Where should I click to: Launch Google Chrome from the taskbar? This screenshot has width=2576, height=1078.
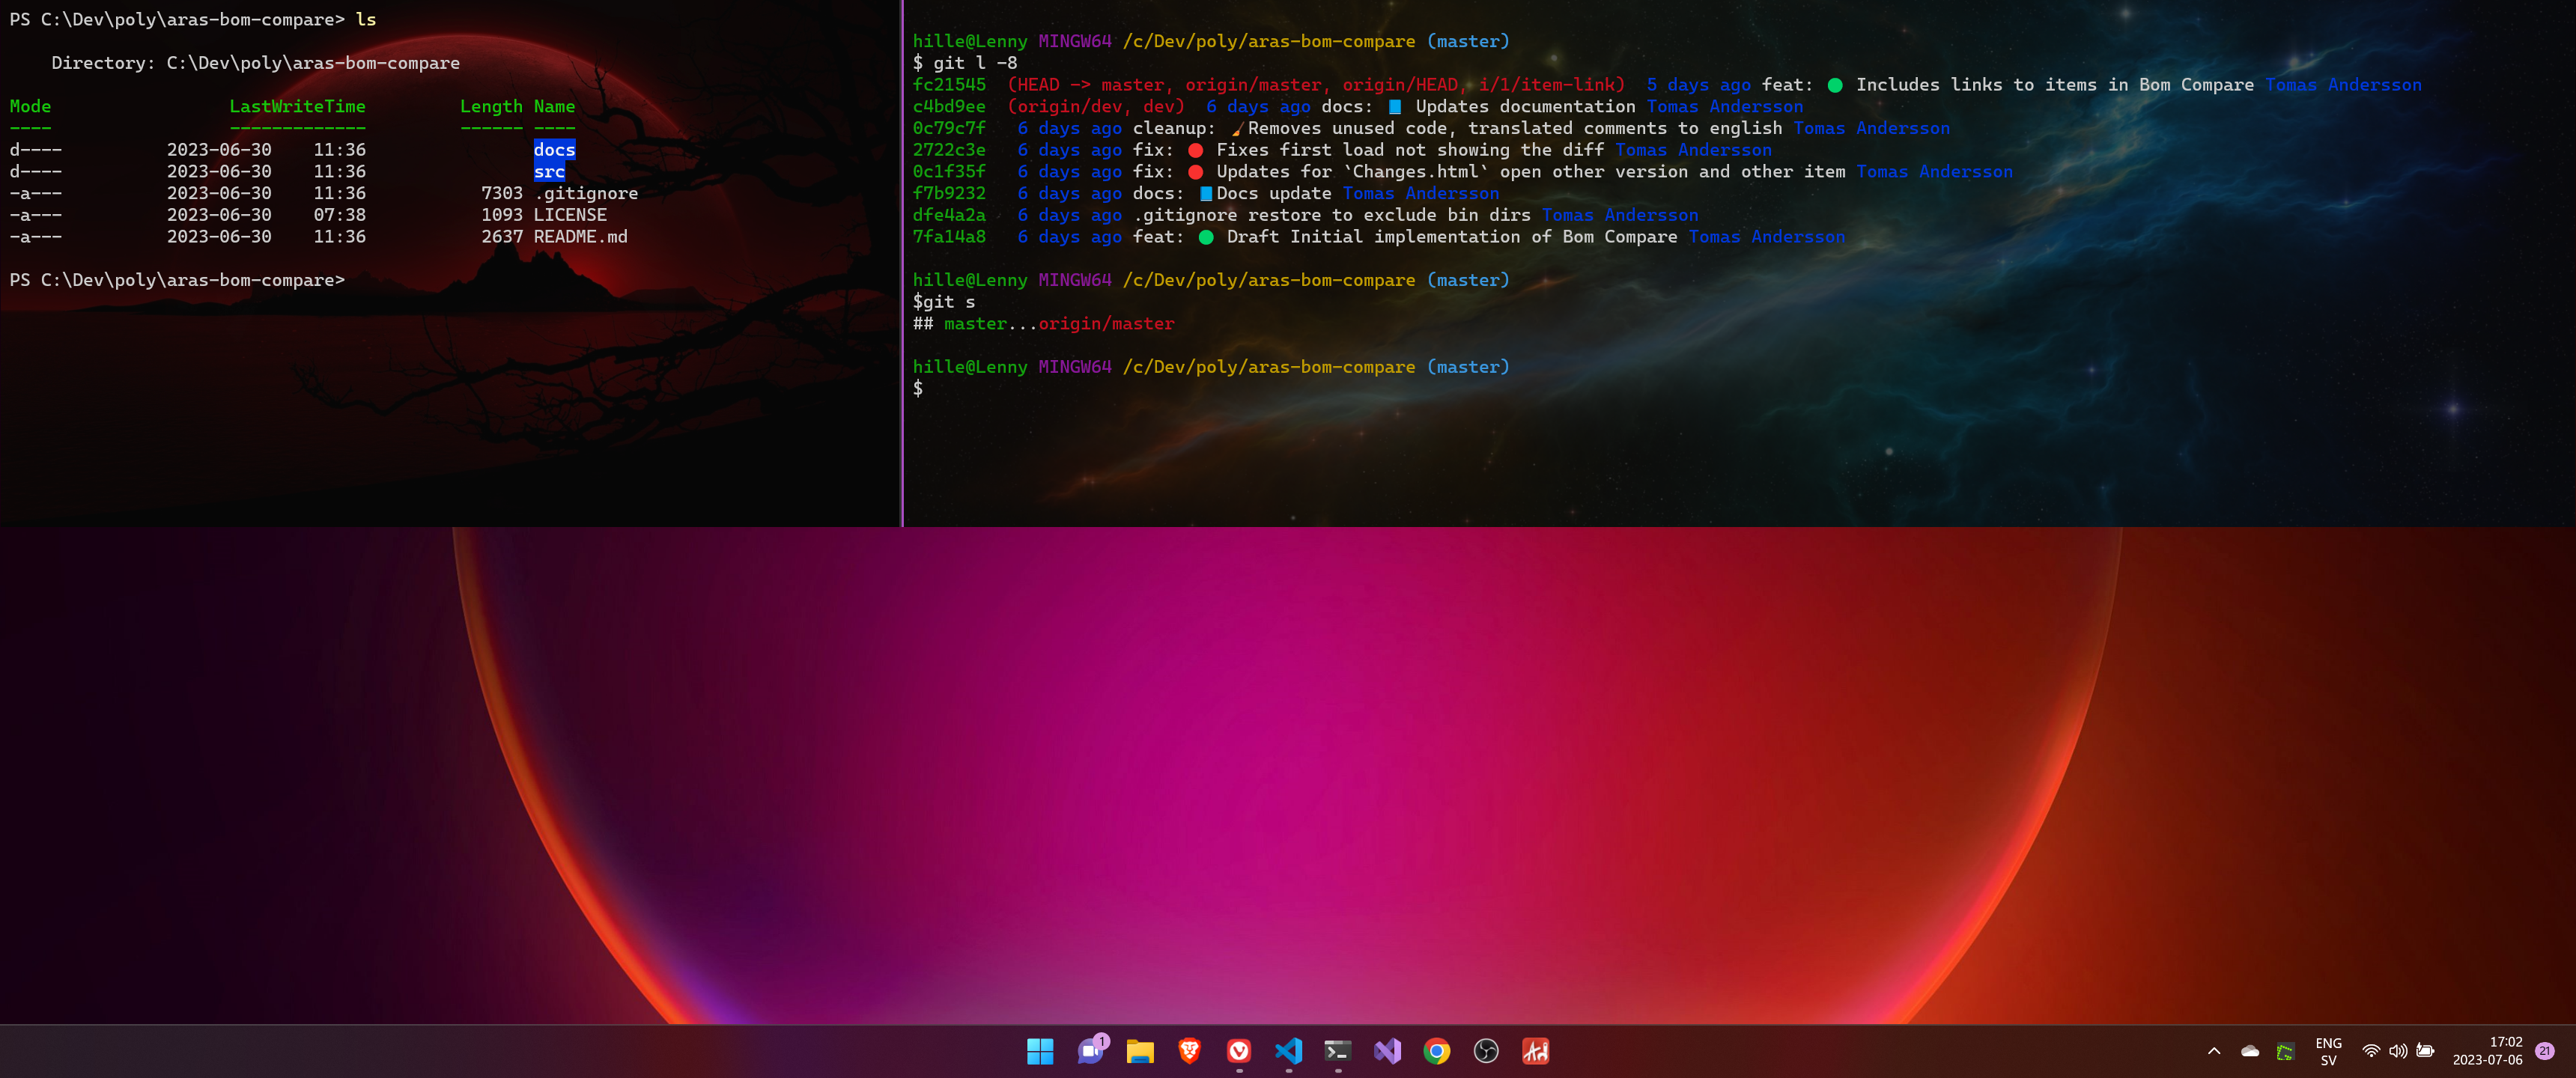(1437, 1051)
